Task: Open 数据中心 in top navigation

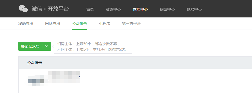Action: click(167, 9)
